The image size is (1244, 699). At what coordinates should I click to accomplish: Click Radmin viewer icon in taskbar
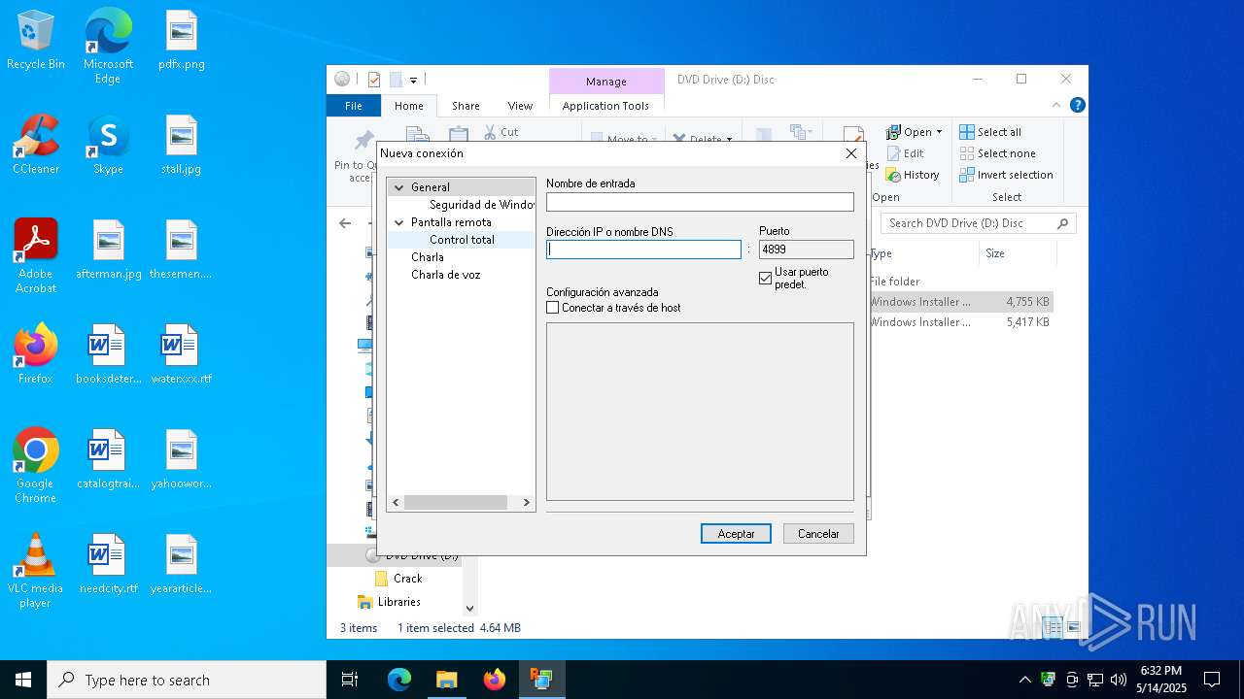(541, 680)
